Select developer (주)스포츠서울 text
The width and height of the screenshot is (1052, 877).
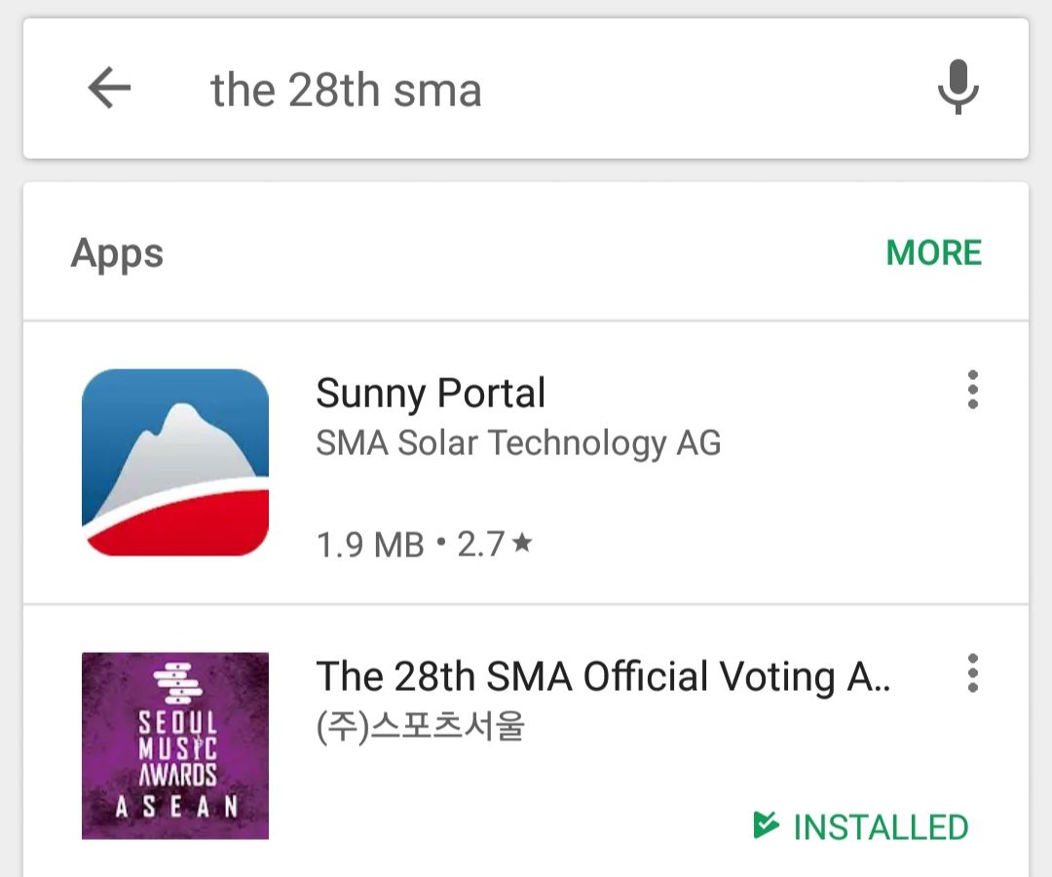pyautogui.click(x=421, y=727)
